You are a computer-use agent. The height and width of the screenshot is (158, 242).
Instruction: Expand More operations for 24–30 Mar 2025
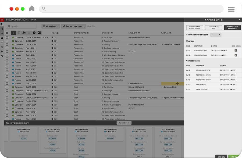click(168, 157)
